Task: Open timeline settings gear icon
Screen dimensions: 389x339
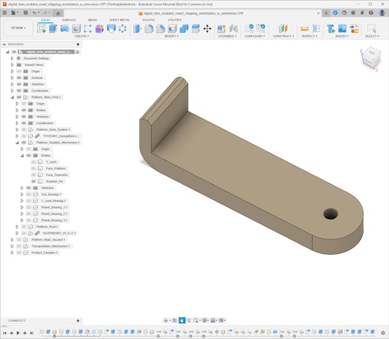Action: pos(383,333)
